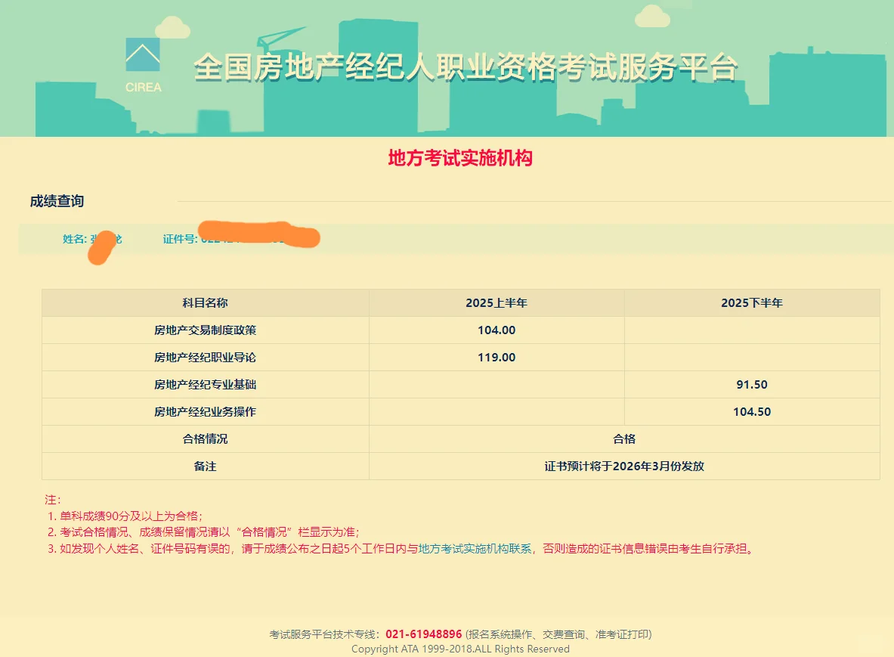Click the 房地产交易制度政策 subject row
This screenshot has height=657, width=894.
click(x=206, y=330)
